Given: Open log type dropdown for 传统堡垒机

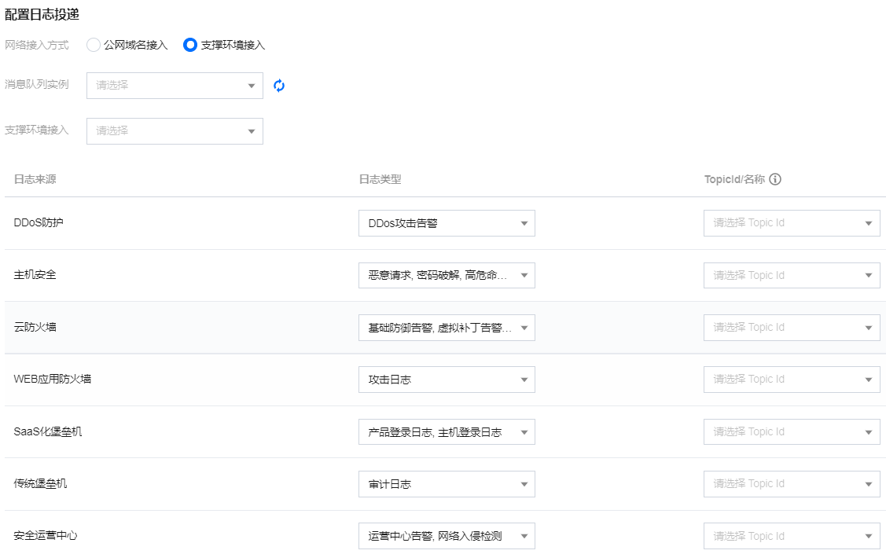Looking at the screenshot, I should pos(447,484).
